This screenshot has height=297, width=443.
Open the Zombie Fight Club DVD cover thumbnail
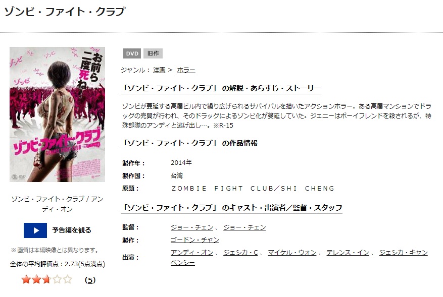pyautogui.click(x=58, y=114)
